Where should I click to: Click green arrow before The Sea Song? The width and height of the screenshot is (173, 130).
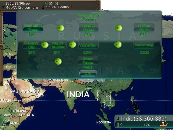(119, 28)
